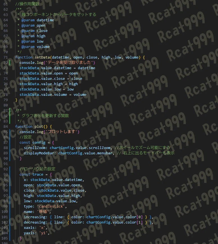This screenshot has height=244, width=218.
Task: Click 'stockData.value.open = open' assignment
Action: point(49,73)
